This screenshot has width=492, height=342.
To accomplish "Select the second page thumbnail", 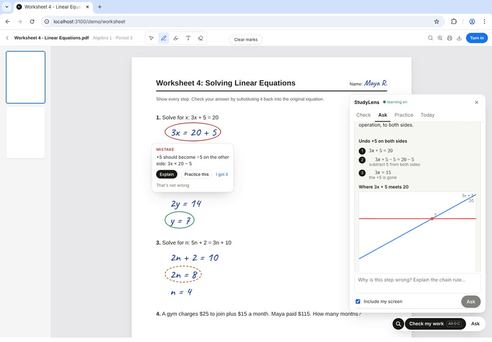I will 26,133.
